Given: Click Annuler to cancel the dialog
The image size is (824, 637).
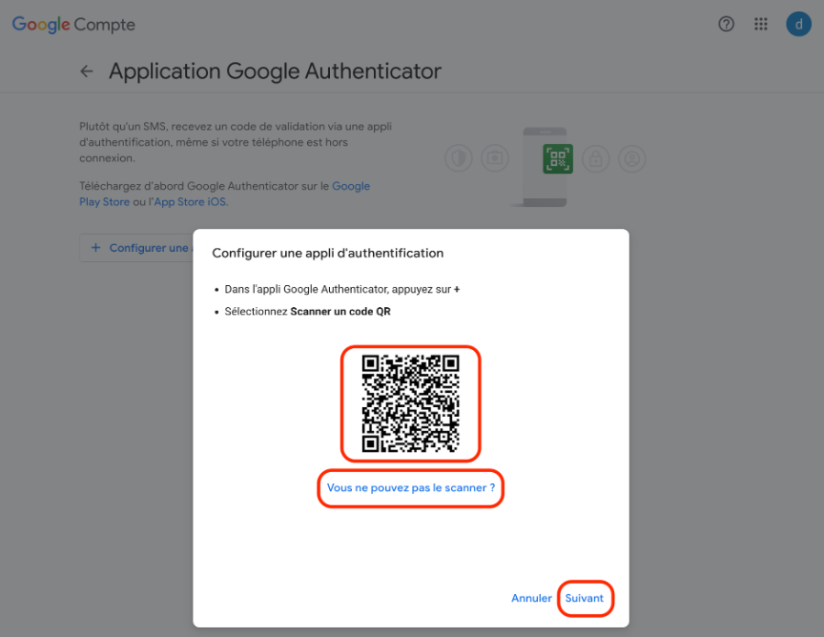Looking at the screenshot, I should [x=531, y=598].
